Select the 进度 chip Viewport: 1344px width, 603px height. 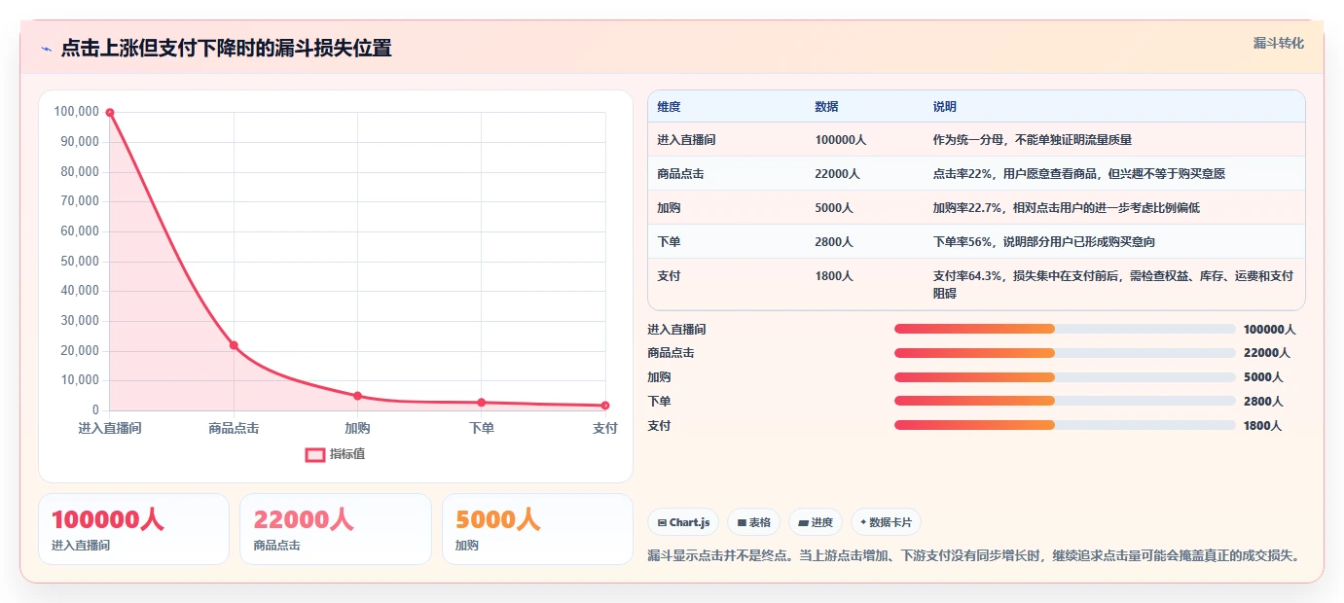[816, 522]
